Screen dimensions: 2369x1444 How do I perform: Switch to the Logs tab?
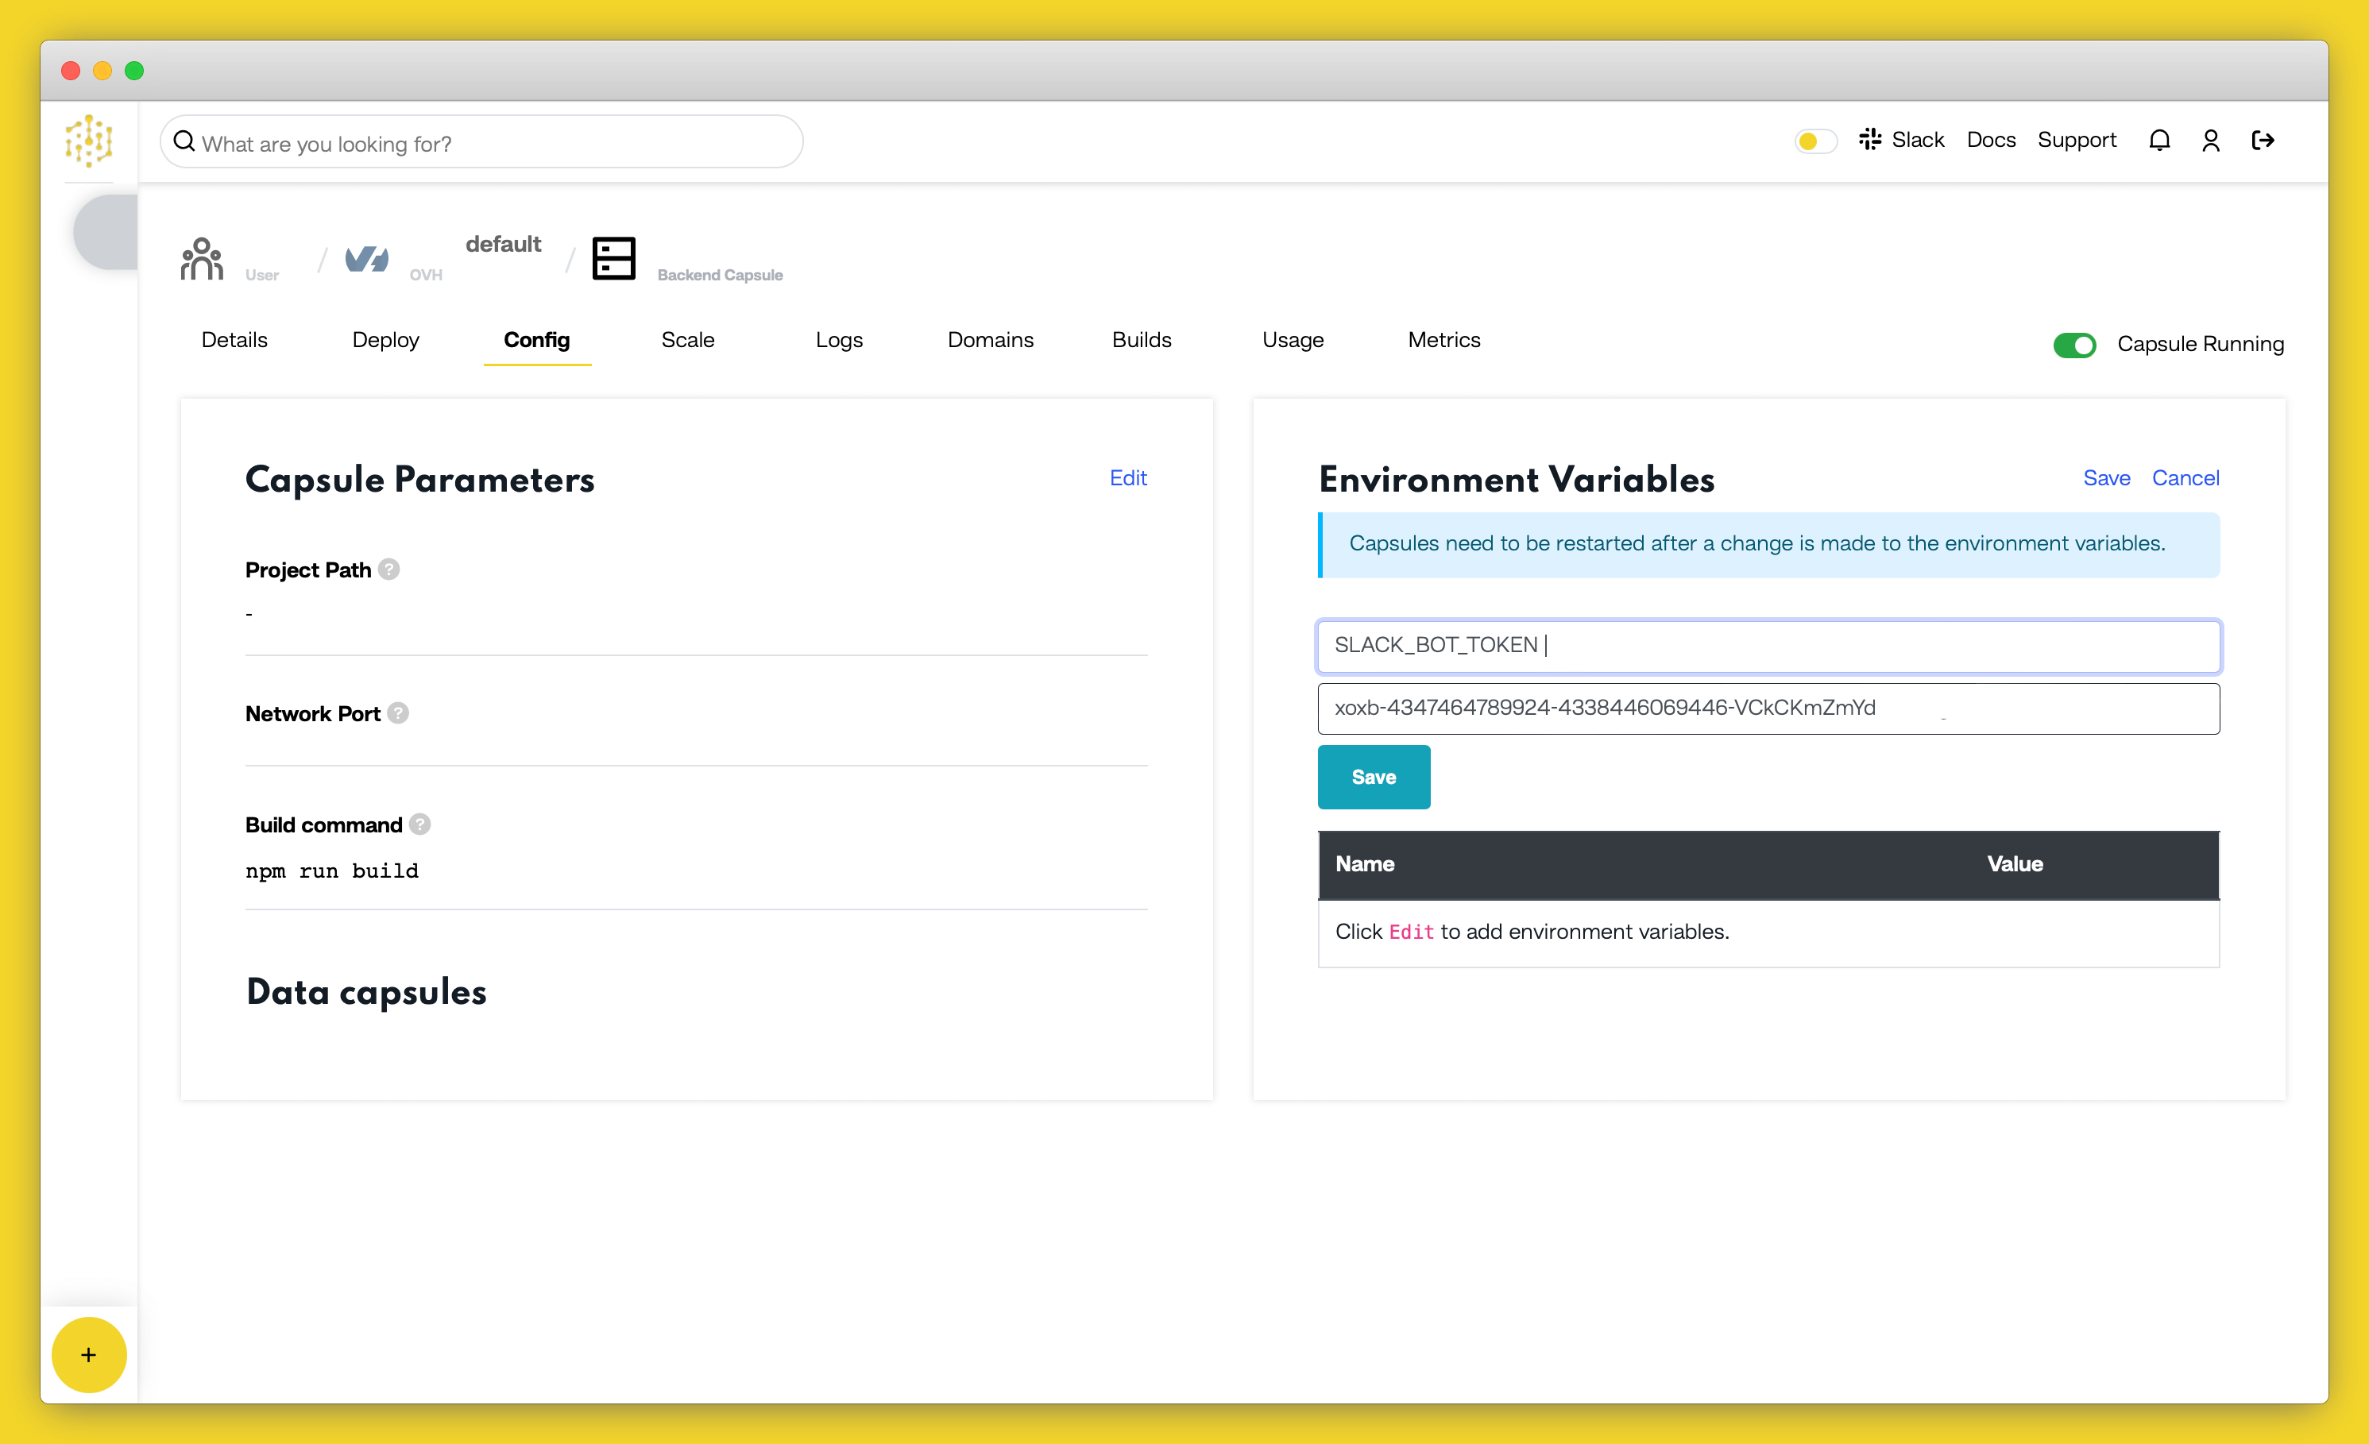click(x=839, y=338)
